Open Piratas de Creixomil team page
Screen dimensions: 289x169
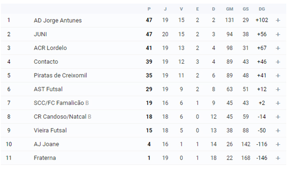tap(60, 75)
